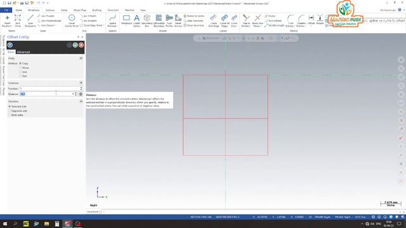
Task: Switch to Model Prep ribbon tab
Action: click(80, 10)
